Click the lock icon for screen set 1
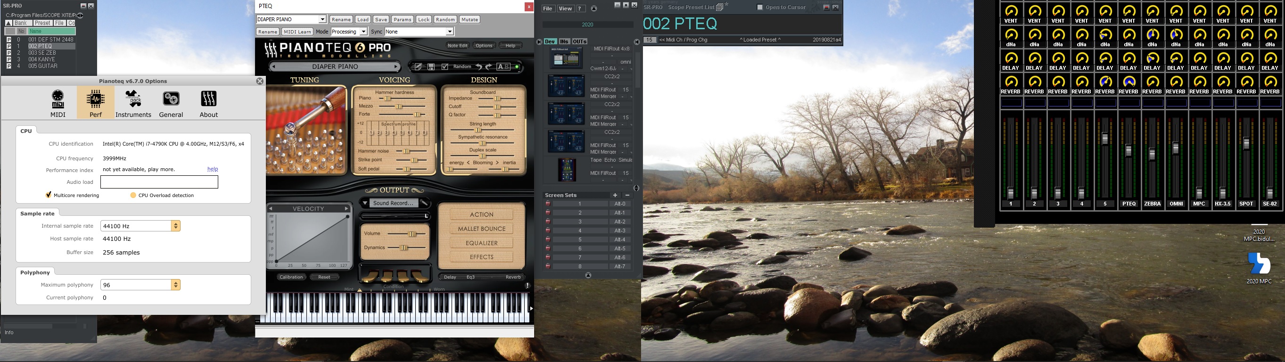 [x=548, y=204]
